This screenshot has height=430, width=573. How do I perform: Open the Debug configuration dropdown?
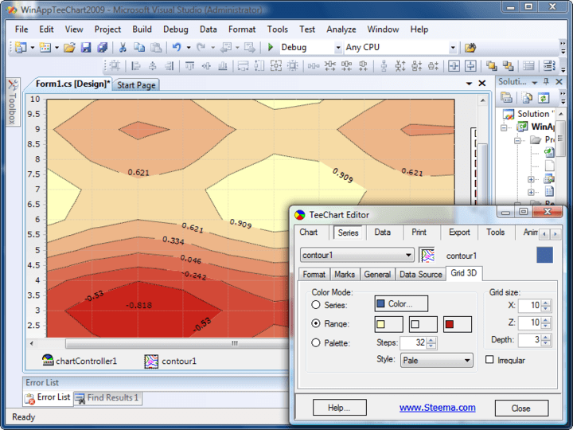point(337,48)
